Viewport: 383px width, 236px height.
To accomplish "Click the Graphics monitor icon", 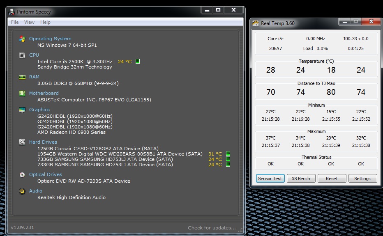I will [x=22, y=110].
